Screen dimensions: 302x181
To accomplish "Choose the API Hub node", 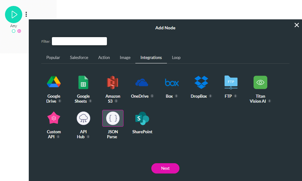I will coord(83,118).
